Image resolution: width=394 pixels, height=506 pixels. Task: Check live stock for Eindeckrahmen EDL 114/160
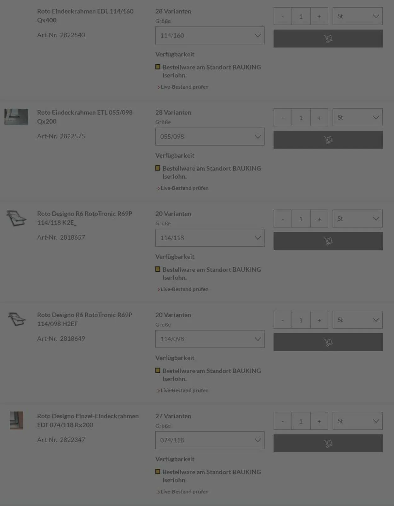click(184, 87)
